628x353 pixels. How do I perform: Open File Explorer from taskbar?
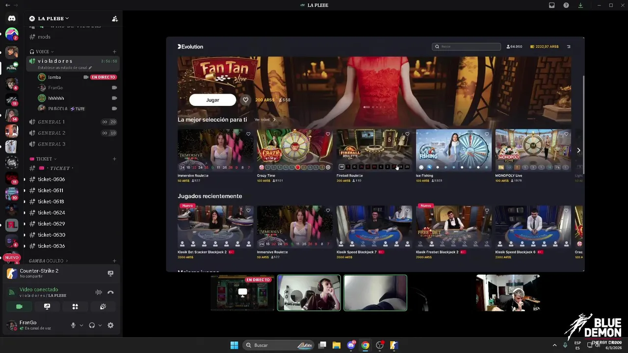[337, 345]
